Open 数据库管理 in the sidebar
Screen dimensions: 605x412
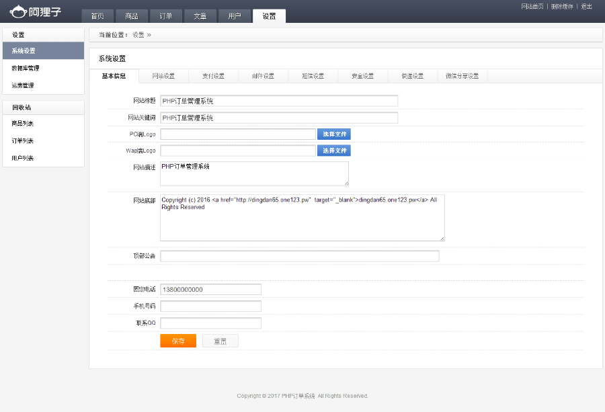coord(24,67)
